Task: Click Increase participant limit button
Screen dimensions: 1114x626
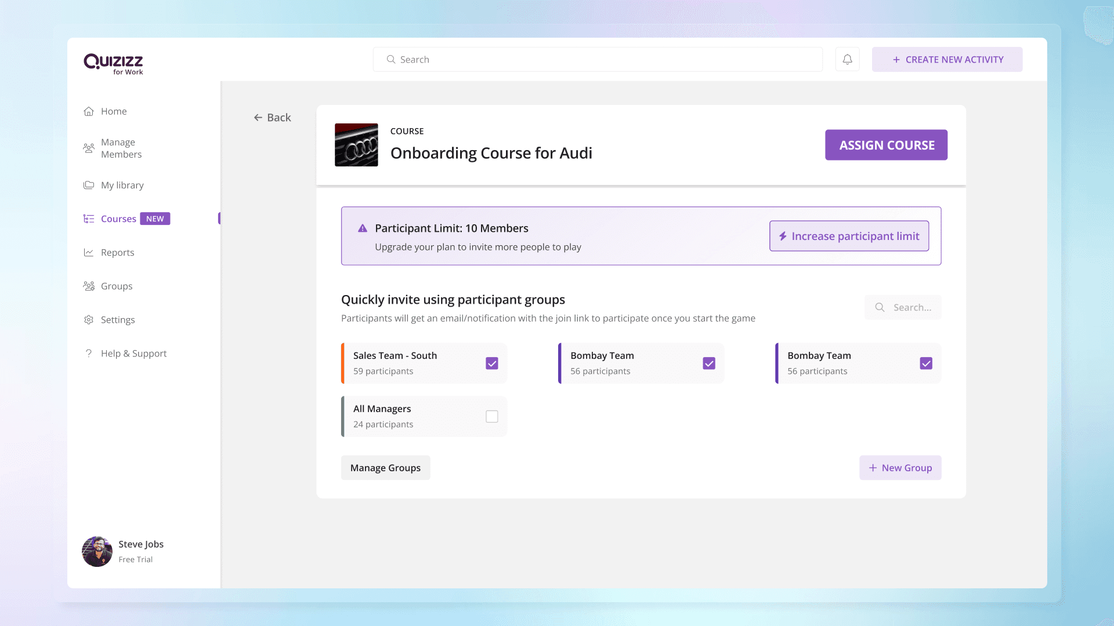Action: tap(849, 236)
